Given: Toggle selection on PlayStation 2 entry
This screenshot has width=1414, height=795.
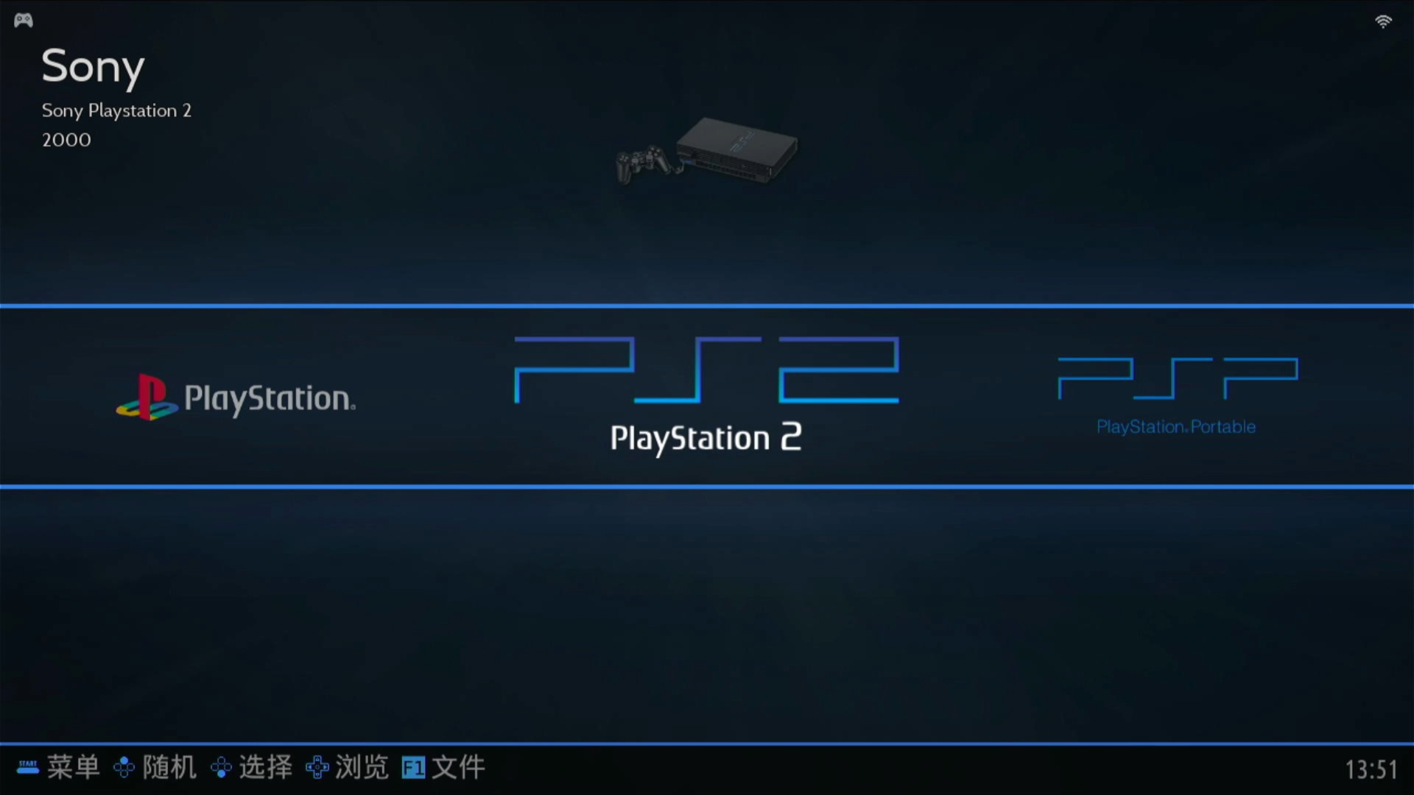Looking at the screenshot, I should click(706, 395).
